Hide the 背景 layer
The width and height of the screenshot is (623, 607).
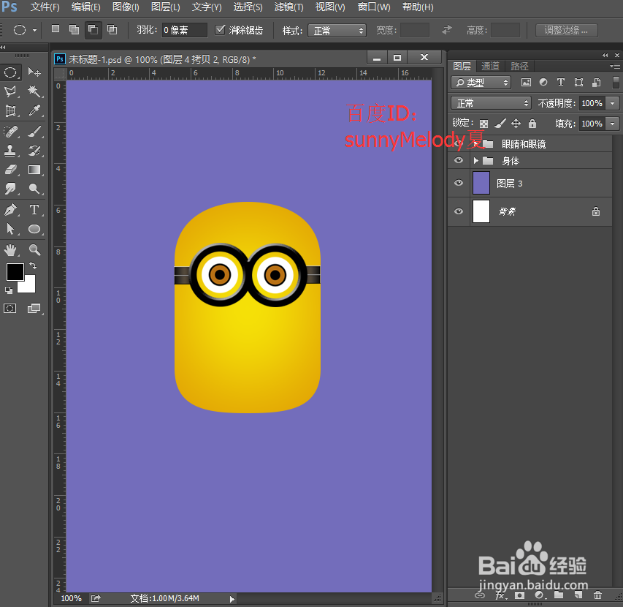pyautogui.click(x=459, y=211)
